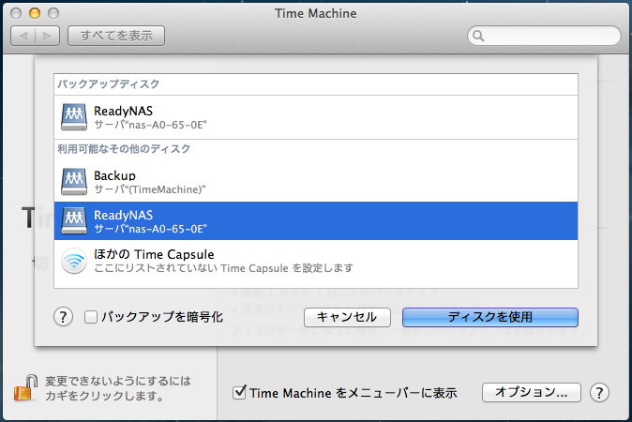The width and height of the screenshot is (632, 422).
Task: Open help button beside オプション
Action: [x=601, y=392]
